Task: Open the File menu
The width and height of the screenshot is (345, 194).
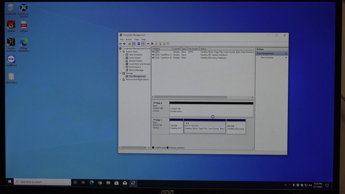Action: 122,40
